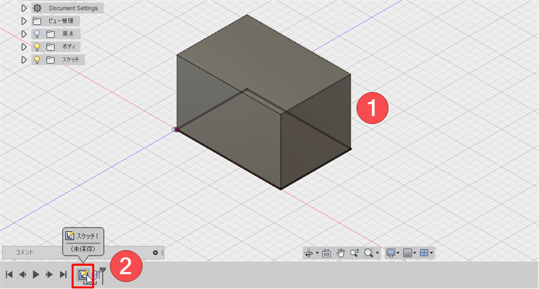
Task: Open the Viewports layout icon
Action: (424, 253)
